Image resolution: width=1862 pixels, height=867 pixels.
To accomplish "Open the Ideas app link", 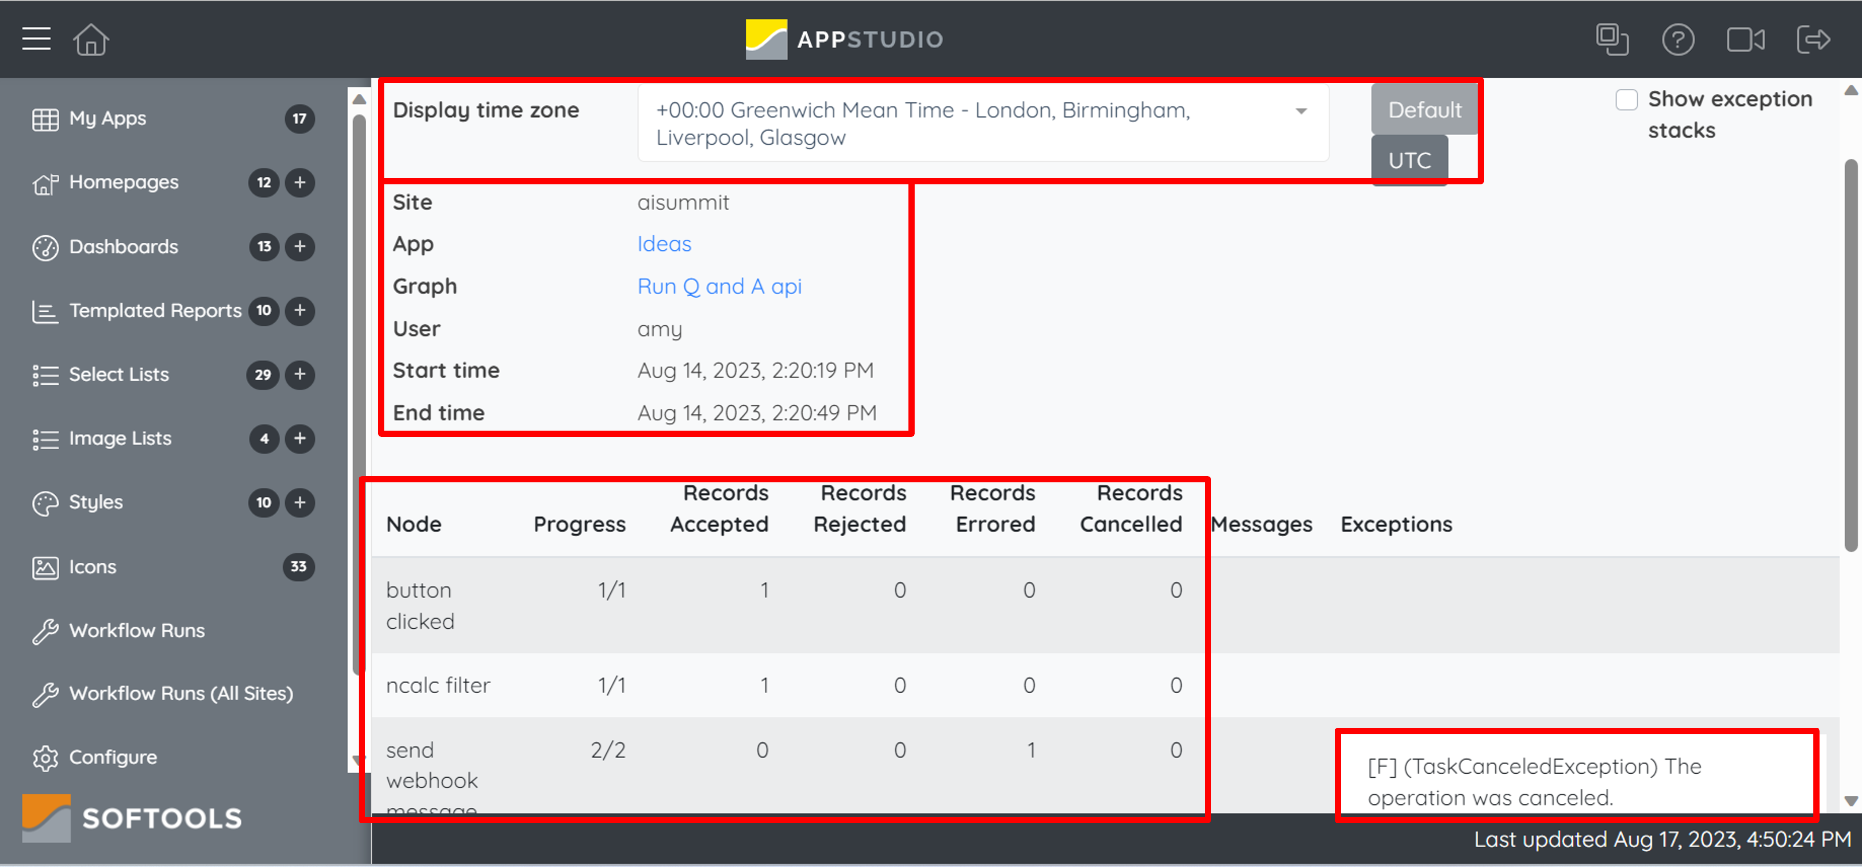I will pos(664,244).
